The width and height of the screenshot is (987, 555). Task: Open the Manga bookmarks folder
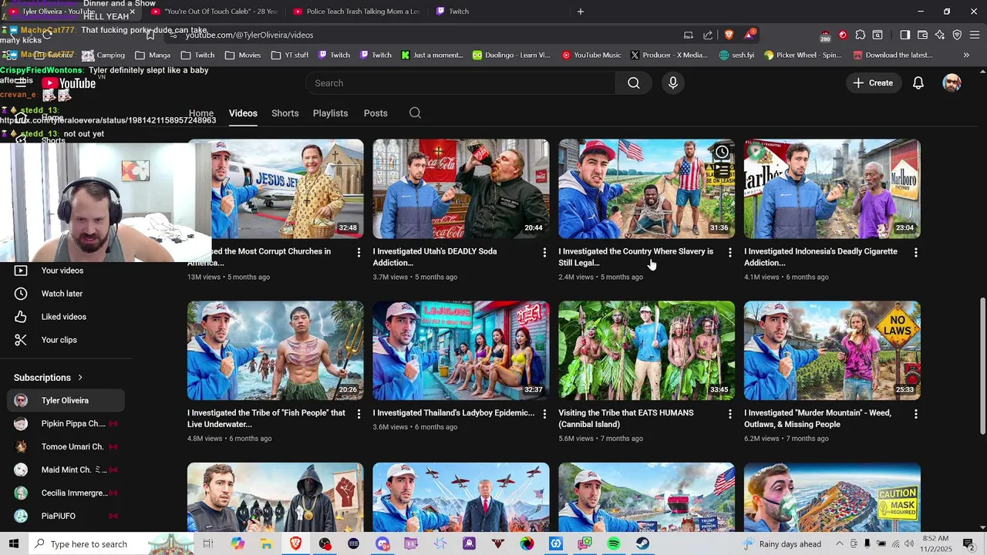pos(153,55)
